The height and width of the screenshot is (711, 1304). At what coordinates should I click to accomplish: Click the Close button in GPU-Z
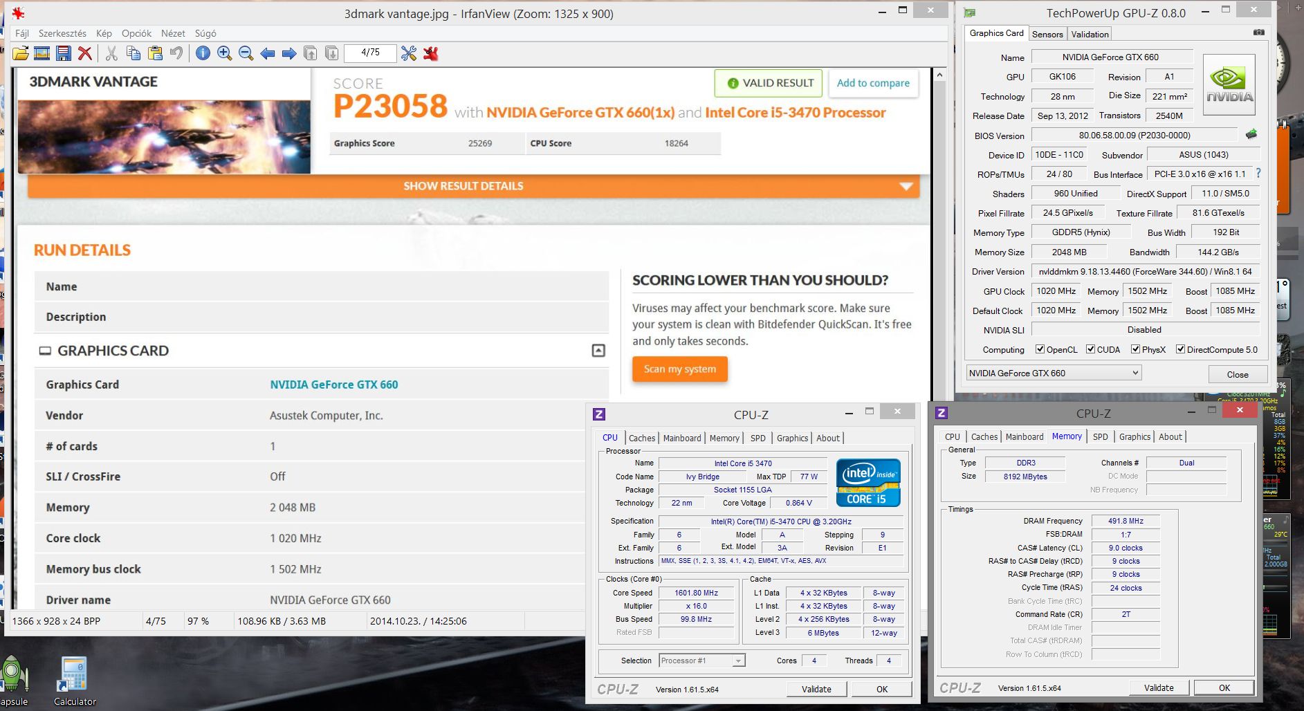tap(1238, 374)
